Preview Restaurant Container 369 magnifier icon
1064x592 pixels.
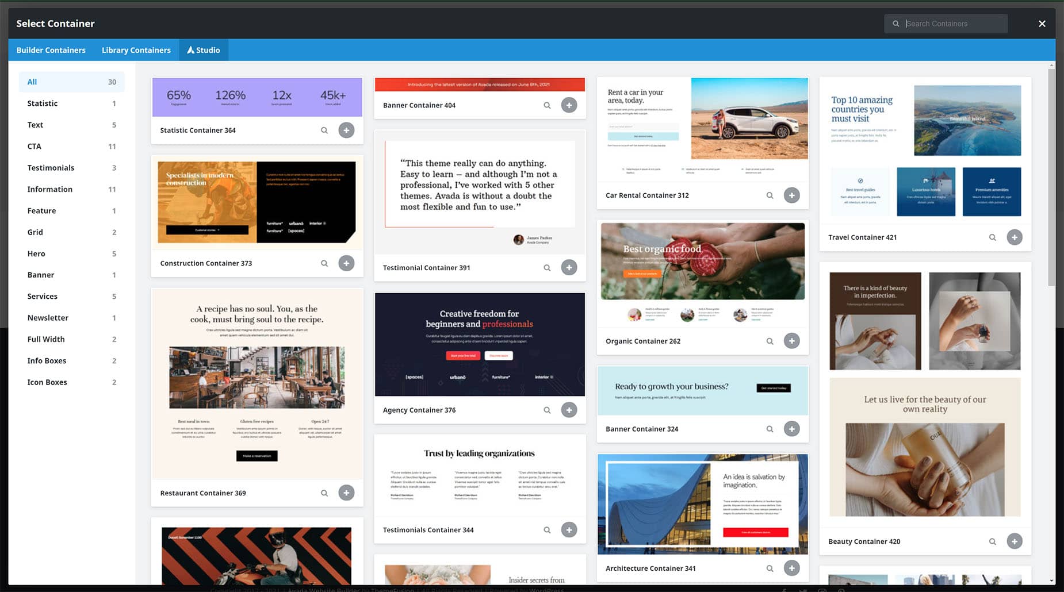[x=324, y=493]
